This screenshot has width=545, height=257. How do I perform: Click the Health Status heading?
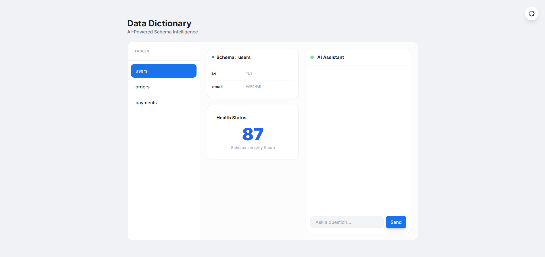(x=231, y=118)
